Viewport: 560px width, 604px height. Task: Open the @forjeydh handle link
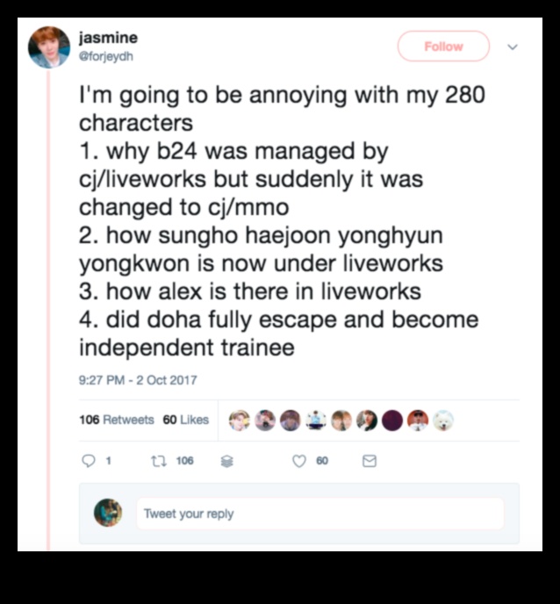106,56
